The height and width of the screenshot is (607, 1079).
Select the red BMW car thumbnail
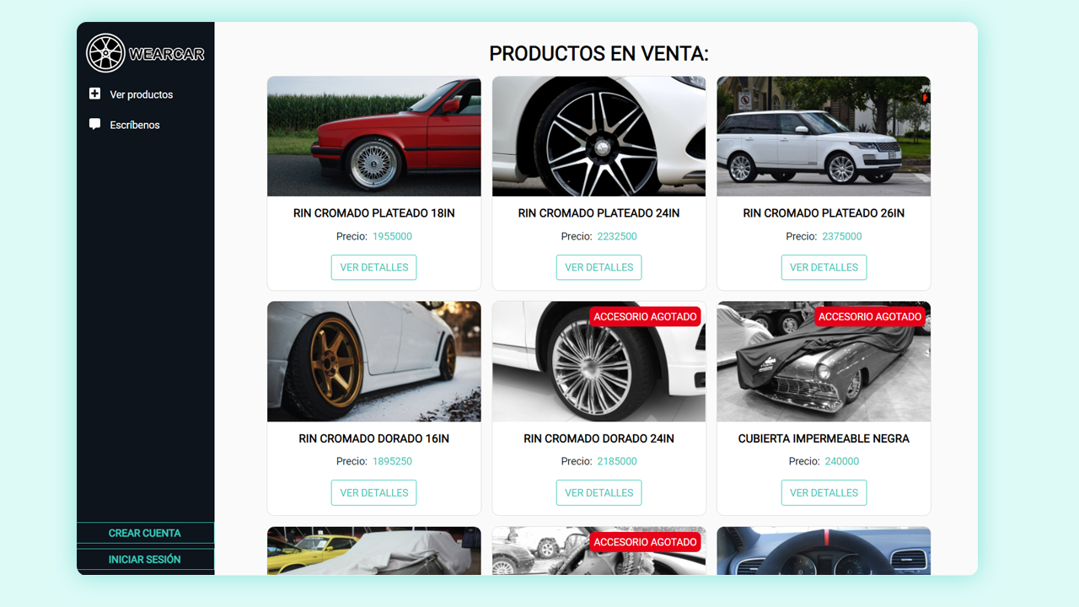pos(374,137)
